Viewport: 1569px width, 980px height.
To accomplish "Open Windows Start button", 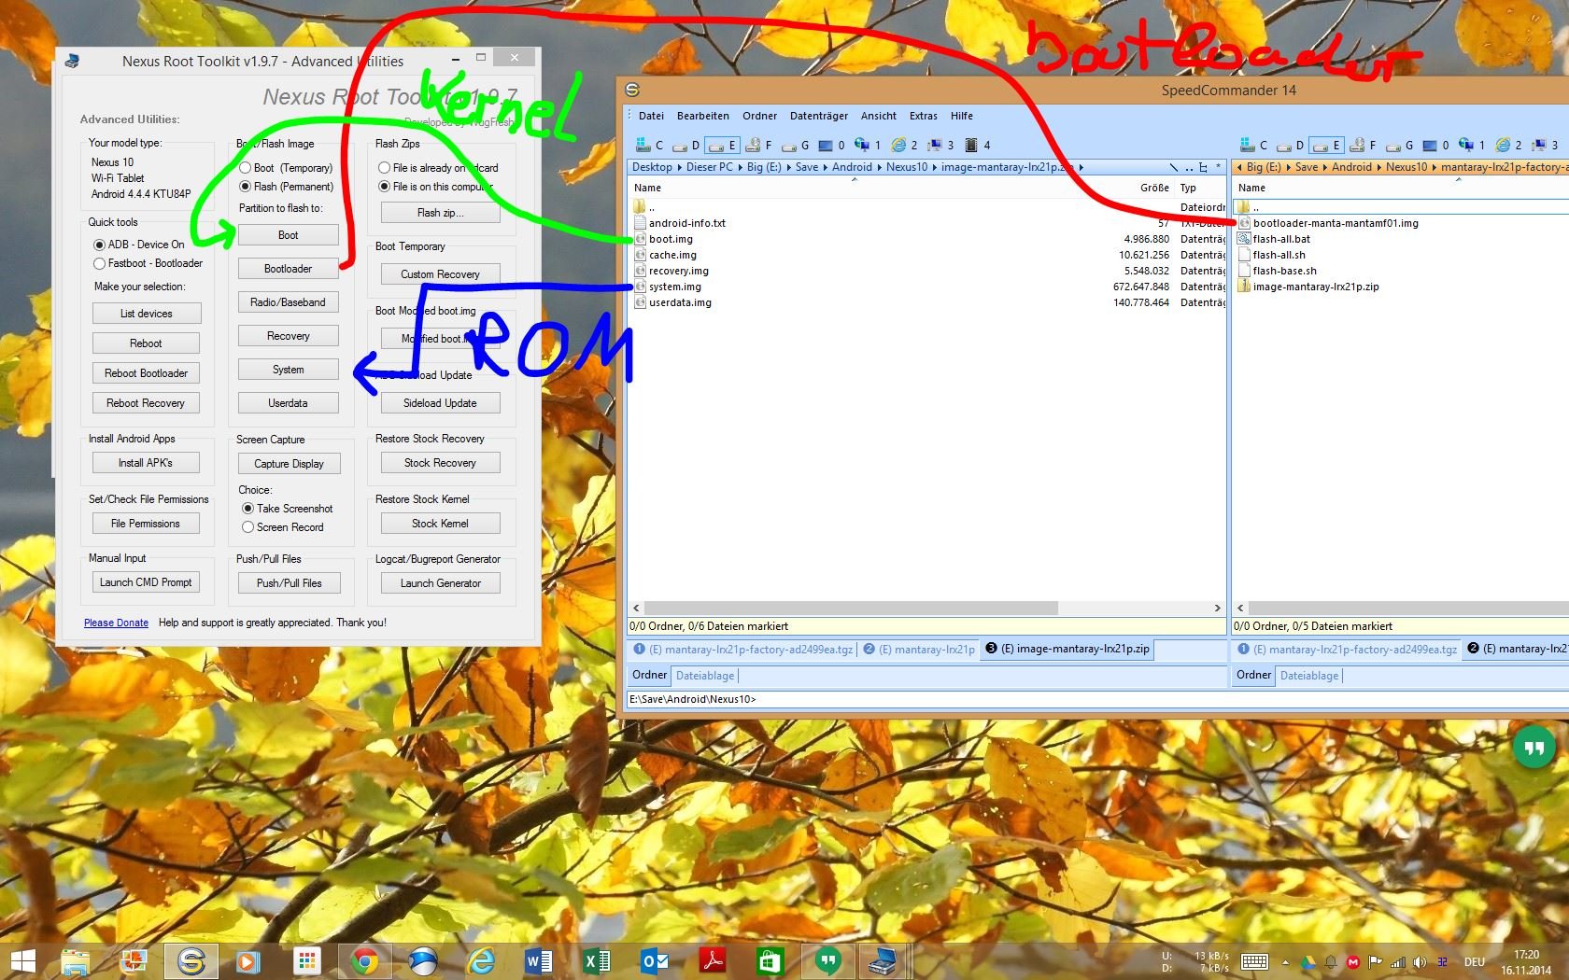I will [22, 961].
